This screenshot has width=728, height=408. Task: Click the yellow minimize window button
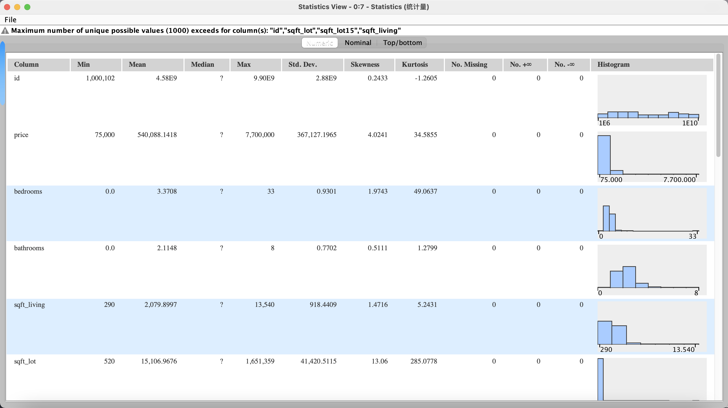pyautogui.click(x=17, y=7)
